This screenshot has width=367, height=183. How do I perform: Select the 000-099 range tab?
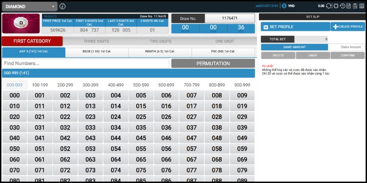click(15, 85)
